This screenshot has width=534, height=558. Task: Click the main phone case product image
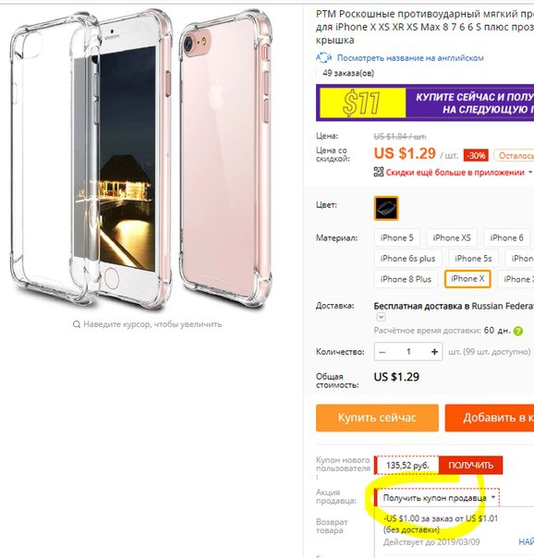coord(140,160)
